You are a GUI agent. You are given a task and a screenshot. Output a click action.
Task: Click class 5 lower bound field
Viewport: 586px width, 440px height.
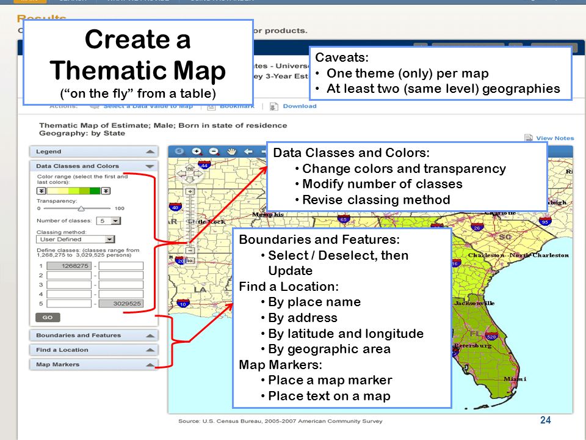[x=69, y=304]
